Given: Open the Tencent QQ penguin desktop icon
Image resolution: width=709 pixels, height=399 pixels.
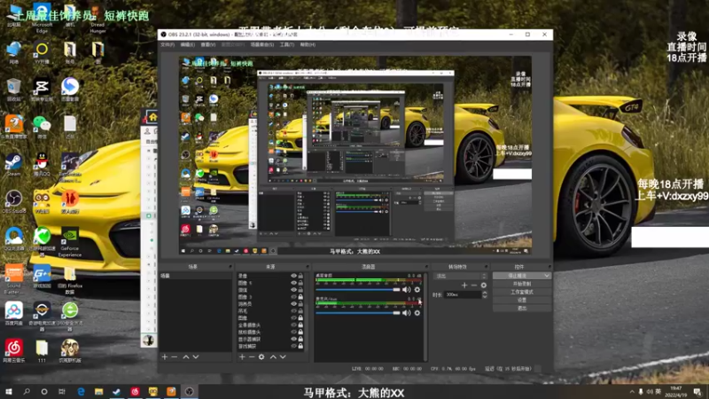Looking at the screenshot, I should (42, 163).
